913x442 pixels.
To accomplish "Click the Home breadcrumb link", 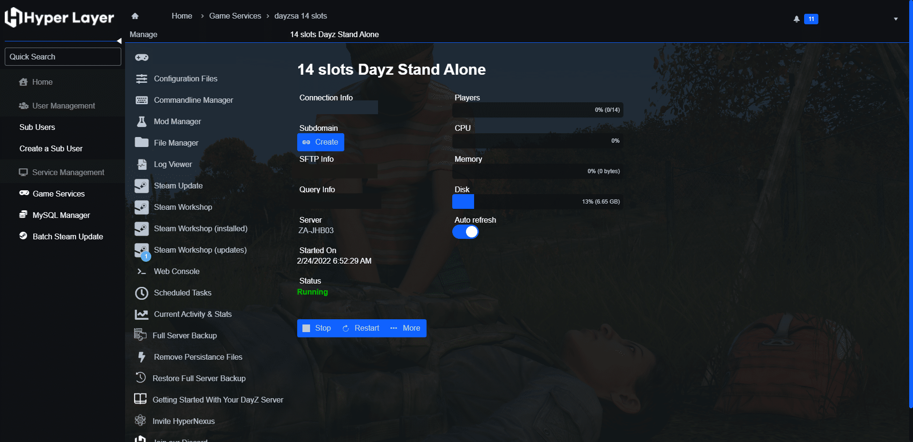I will coord(182,16).
